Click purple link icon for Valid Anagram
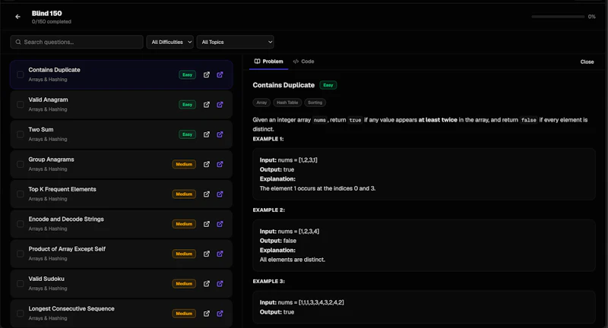Viewport: 608px width, 328px height. [x=220, y=105]
